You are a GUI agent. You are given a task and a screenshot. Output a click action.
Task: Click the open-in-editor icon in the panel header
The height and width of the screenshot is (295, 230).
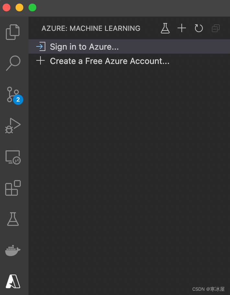pyautogui.click(x=215, y=28)
